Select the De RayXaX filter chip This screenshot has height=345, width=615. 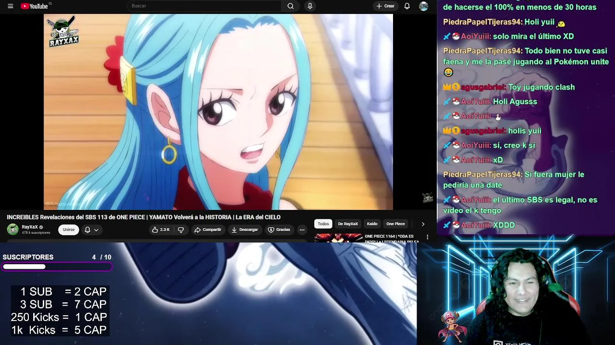click(x=348, y=224)
